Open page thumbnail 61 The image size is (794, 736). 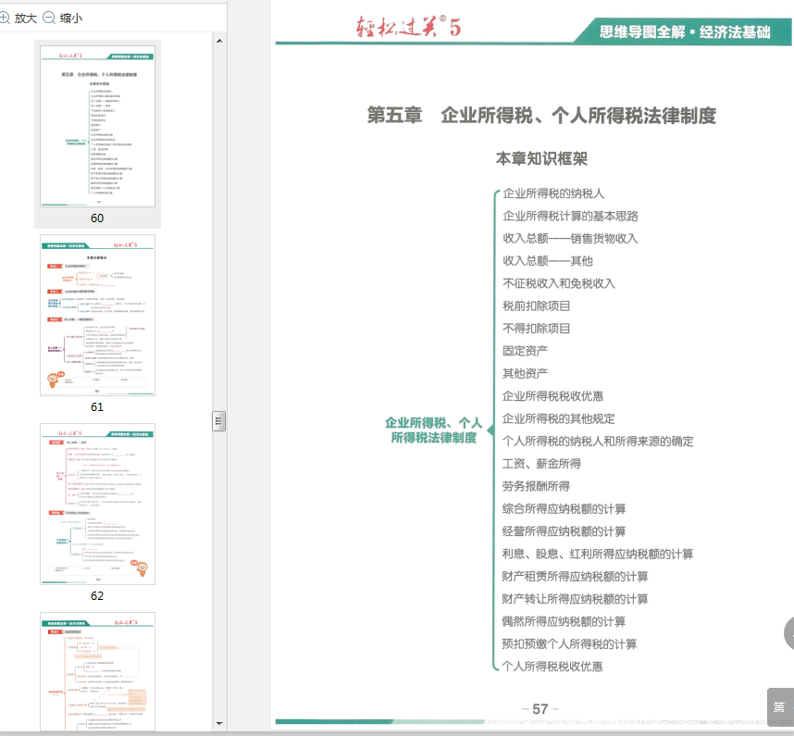(97, 315)
